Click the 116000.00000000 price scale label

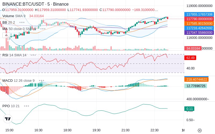pos(199,38)
